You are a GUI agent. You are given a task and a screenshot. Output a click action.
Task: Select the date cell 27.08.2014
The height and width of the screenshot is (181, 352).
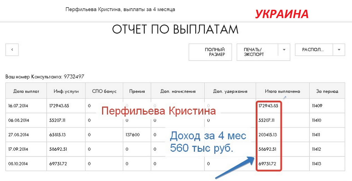pos(26,135)
